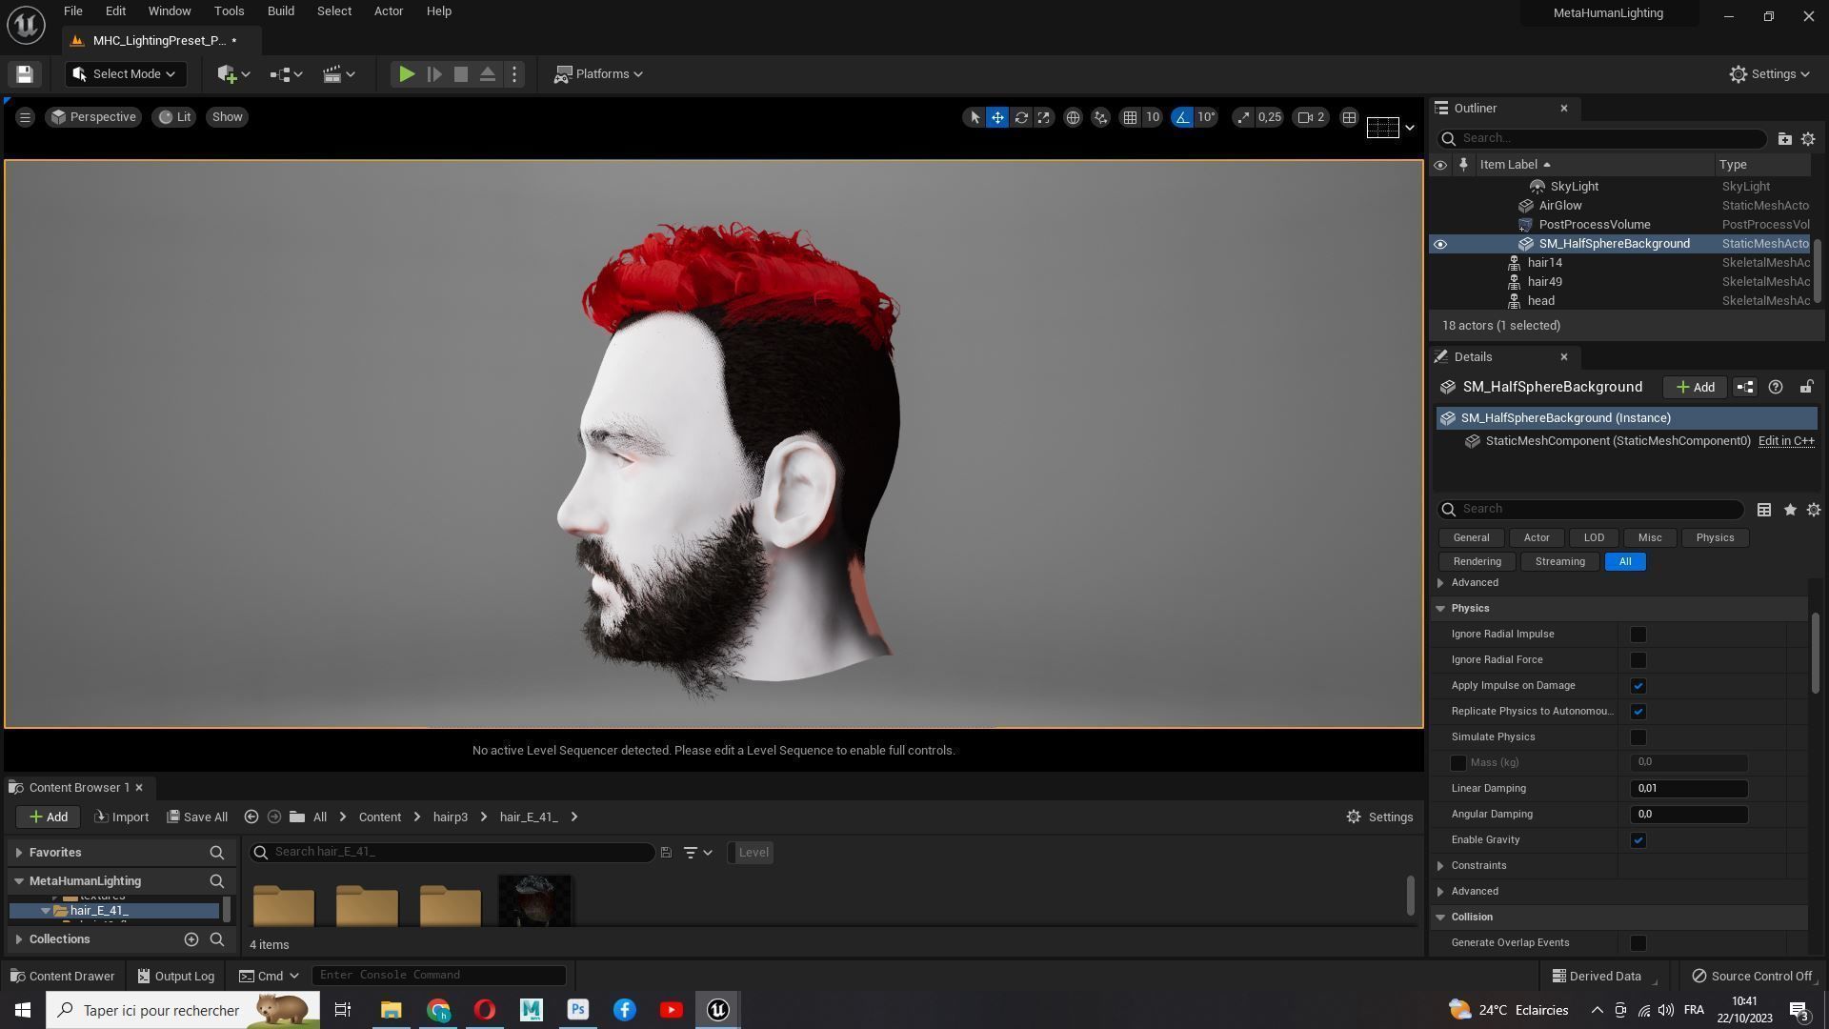The height and width of the screenshot is (1029, 1829).
Task: Create new folder in Outliner
Action: tap(1784, 139)
